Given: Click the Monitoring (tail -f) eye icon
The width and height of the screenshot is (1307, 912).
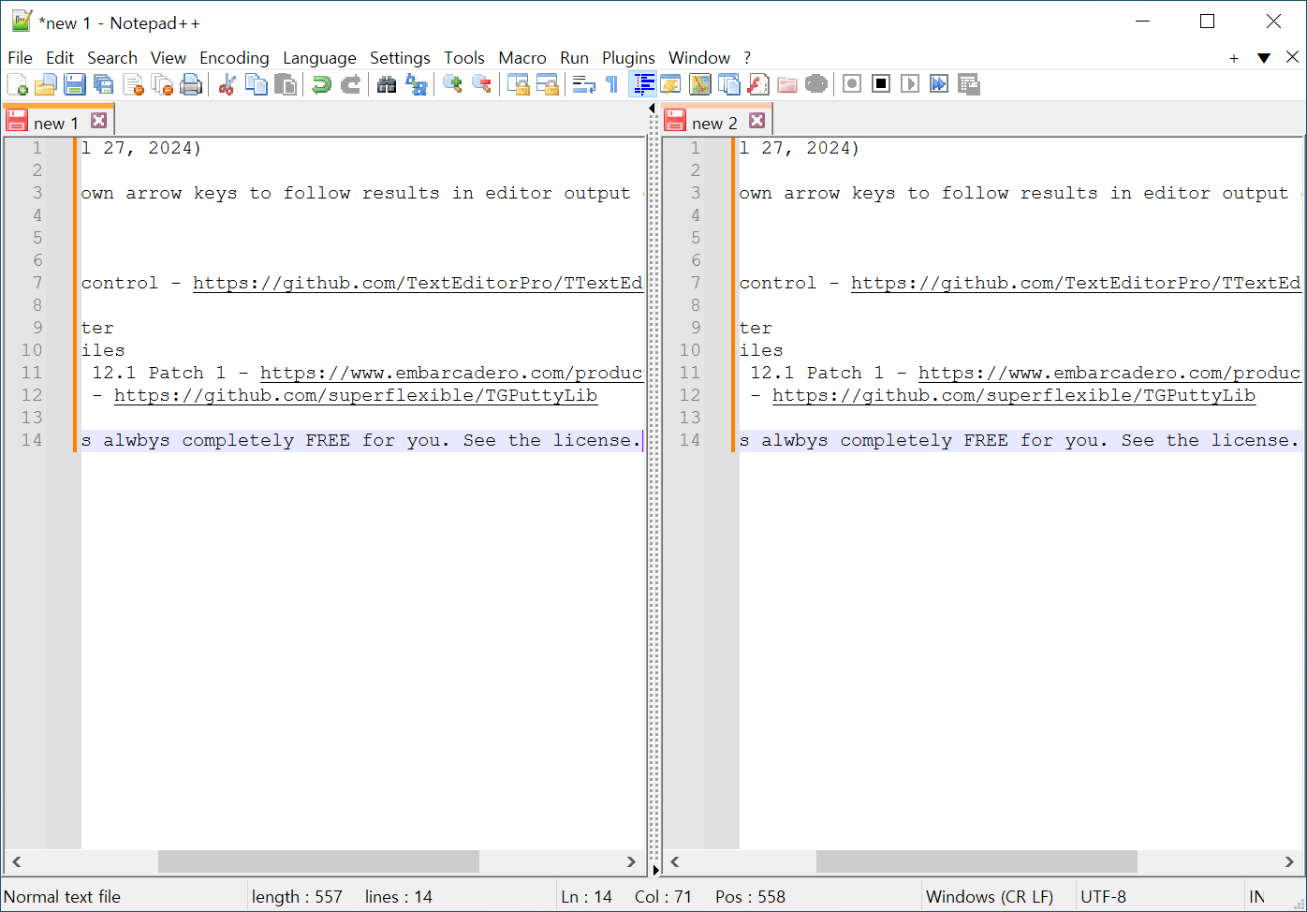Looking at the screenshot, I should click(x=816, y=84).
